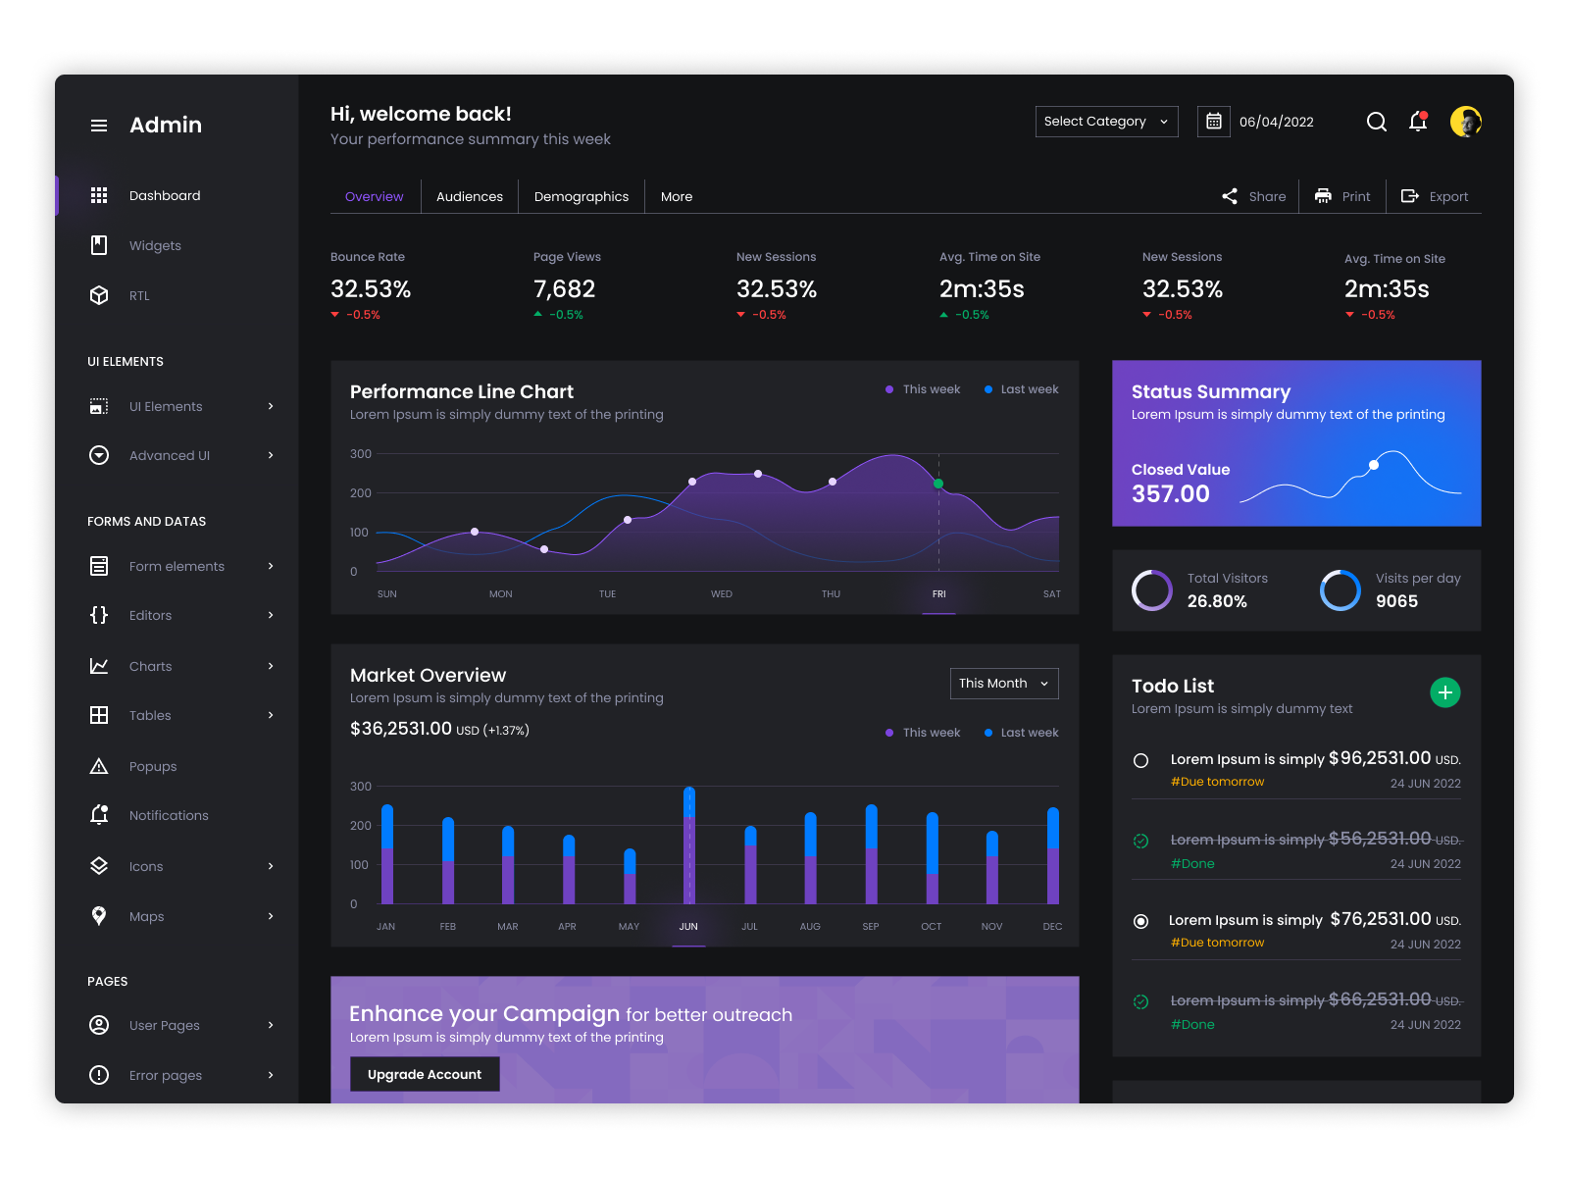Switch to the Audiences tab
Screen dimensions: 1569x1177
point(469,196)
